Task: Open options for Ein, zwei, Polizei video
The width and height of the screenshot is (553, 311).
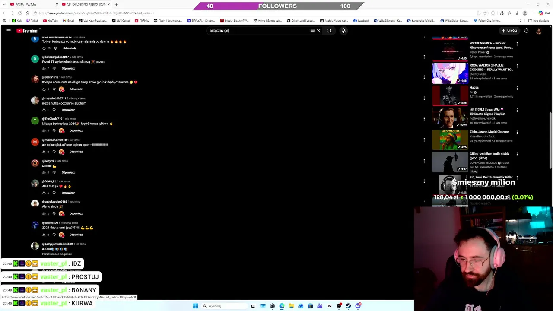Action: (517, 178)
